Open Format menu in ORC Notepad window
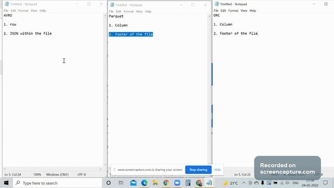The height and width of the screenshot is (188, 334). (233, 10)
